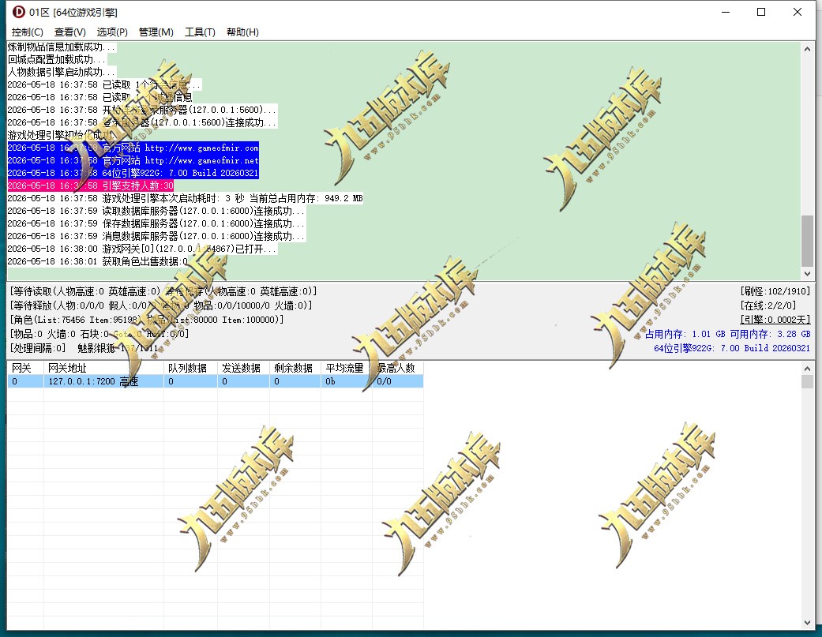This screenshot has width=822, height=637.
Task: Maximize the 01区 engine window
Action: (x=761, y=12)
